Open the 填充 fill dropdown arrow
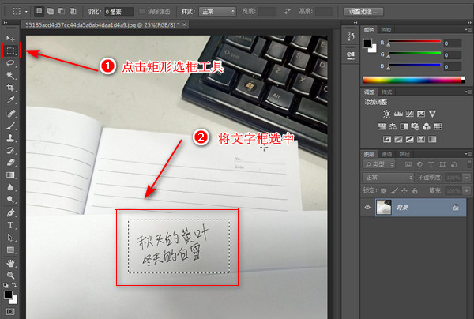This screenshot has width=474, height=319. point(468,190)
